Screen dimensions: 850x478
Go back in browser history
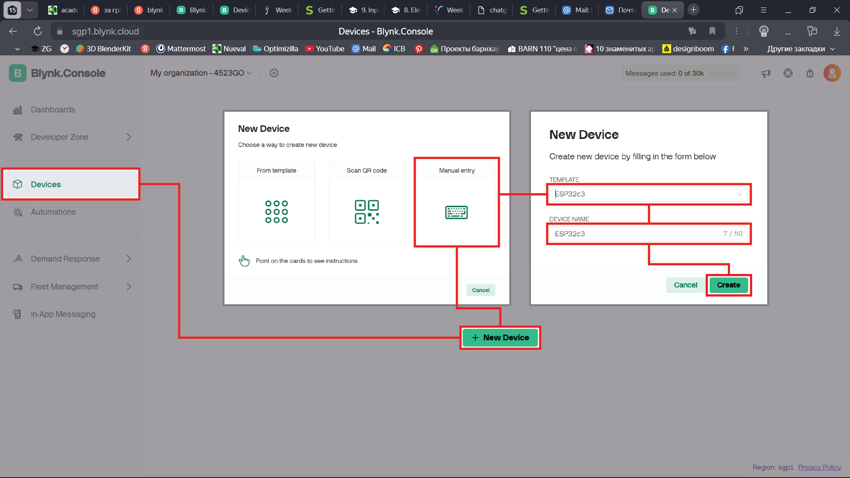point(13,31)
